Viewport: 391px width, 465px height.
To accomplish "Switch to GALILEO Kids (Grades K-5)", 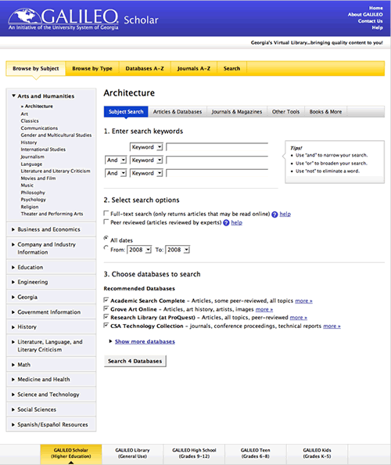I will (317, 453).
